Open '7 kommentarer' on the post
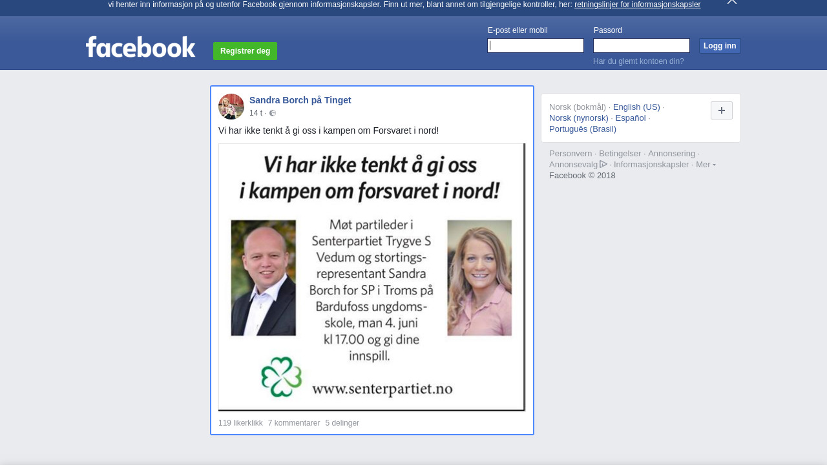 (294, 423)
